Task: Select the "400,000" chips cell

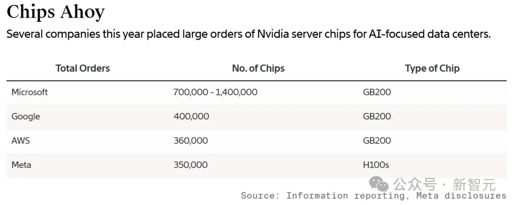Action: [x=191, y=116]
